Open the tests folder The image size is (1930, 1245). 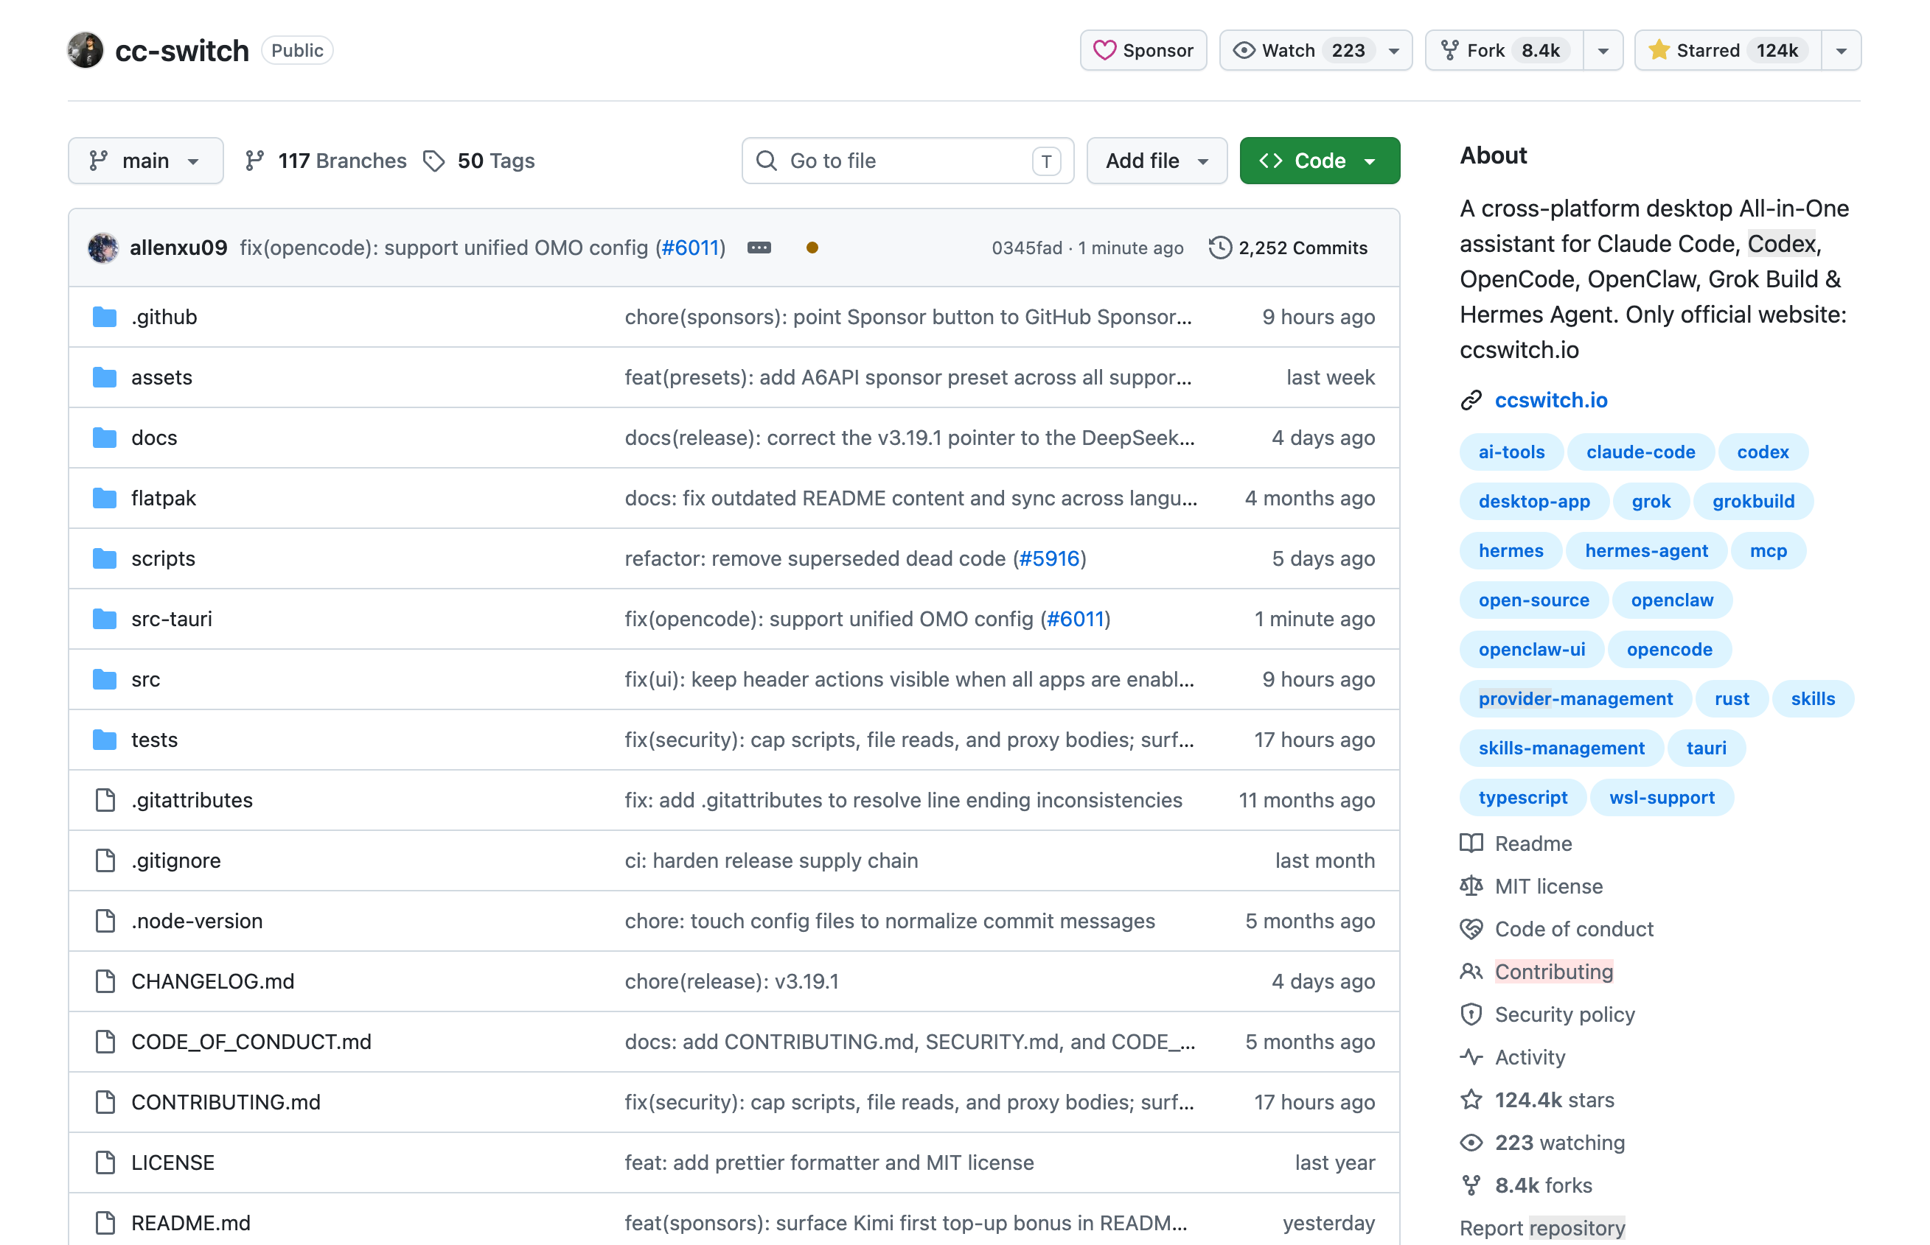tap(155, 740)
